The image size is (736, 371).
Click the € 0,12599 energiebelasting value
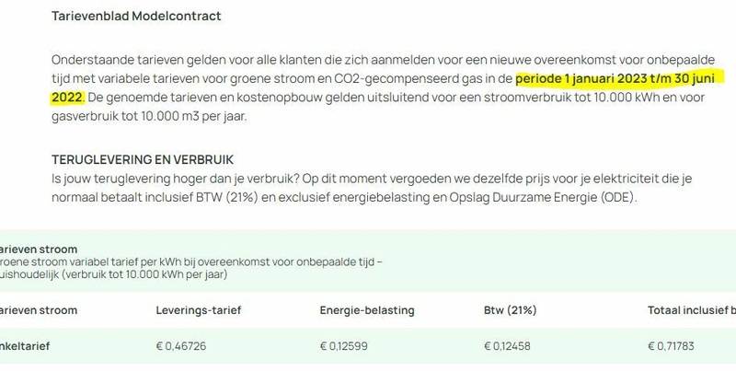(343, 346)
